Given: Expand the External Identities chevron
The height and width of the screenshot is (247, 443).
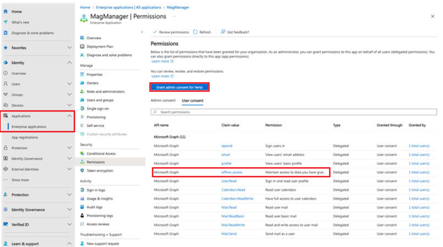Looking at the screenshot, I should [69, 169].
